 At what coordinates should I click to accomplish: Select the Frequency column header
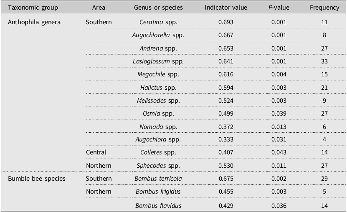pos(324,8)
